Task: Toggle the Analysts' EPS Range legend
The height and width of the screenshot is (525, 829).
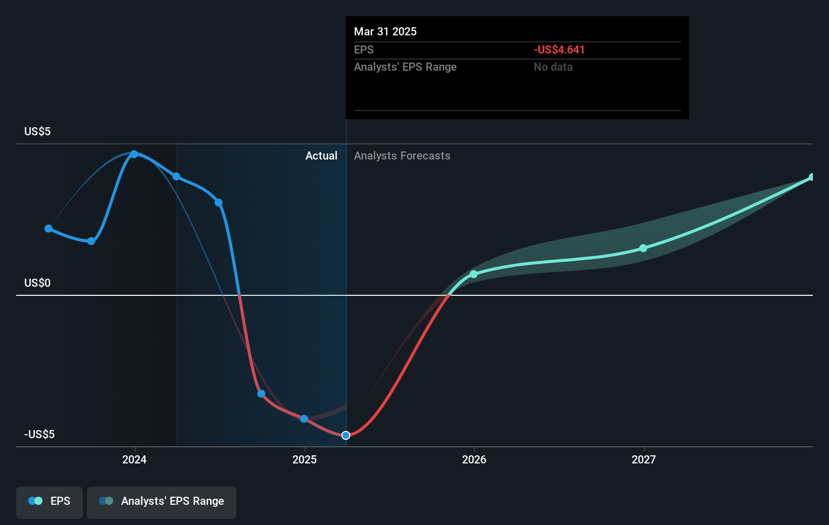Action: [162, 502]
